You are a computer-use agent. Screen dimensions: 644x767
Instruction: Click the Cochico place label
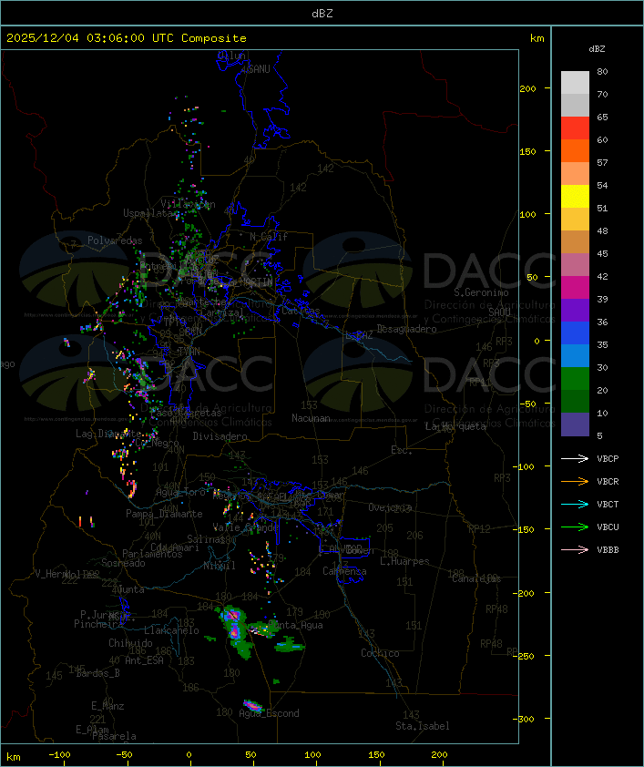click(x=380, y=653)
